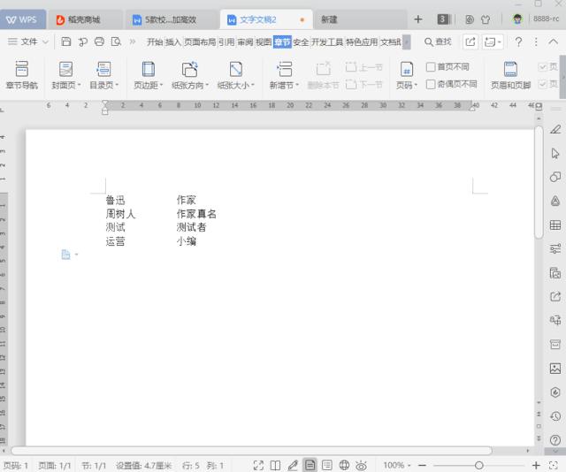
Task: Click the text 周树人 in document
Action: (120, 214)
